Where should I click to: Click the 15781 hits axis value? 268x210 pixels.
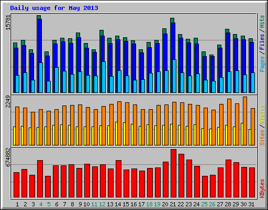tap(8, 22)
